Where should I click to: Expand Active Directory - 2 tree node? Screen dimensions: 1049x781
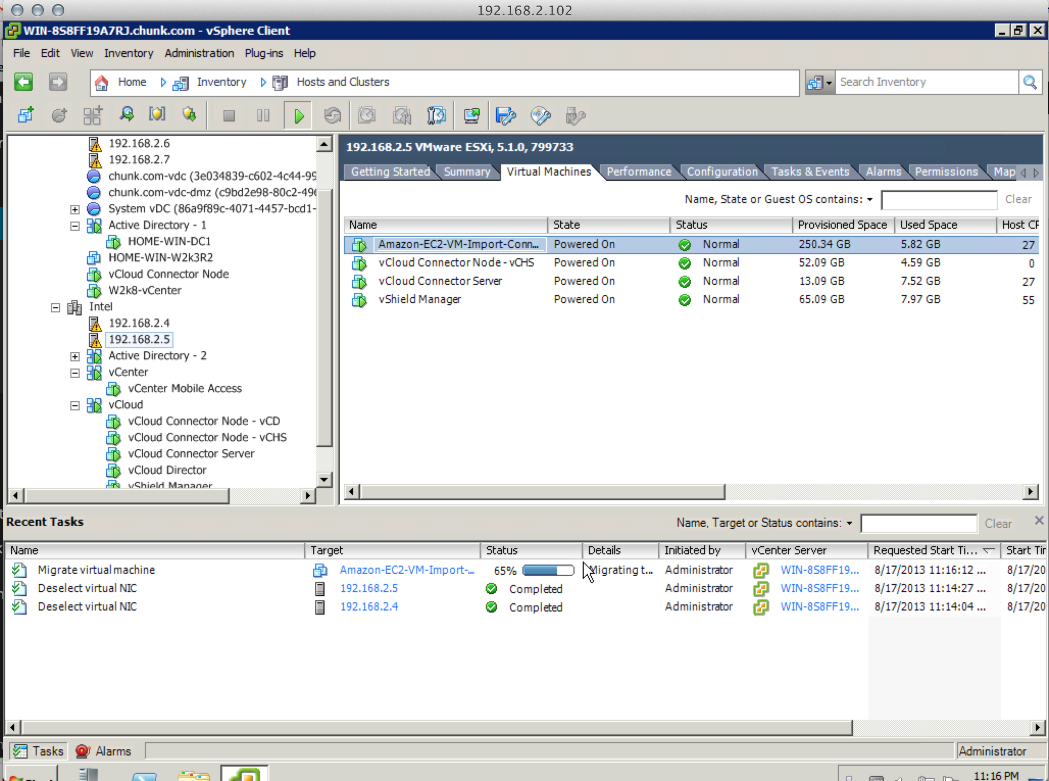click(x=75, y=356)
